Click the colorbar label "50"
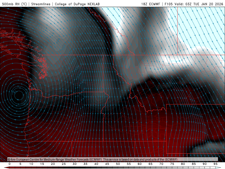The image size is (225, 169). tap(118, 164)
